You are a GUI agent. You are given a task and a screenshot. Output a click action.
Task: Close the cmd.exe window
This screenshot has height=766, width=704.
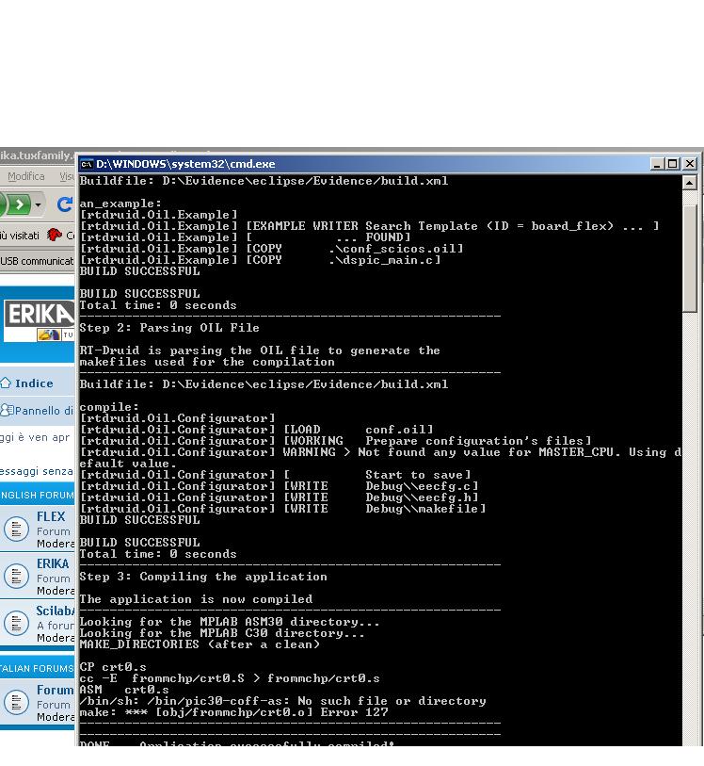[x=689, y=164]
